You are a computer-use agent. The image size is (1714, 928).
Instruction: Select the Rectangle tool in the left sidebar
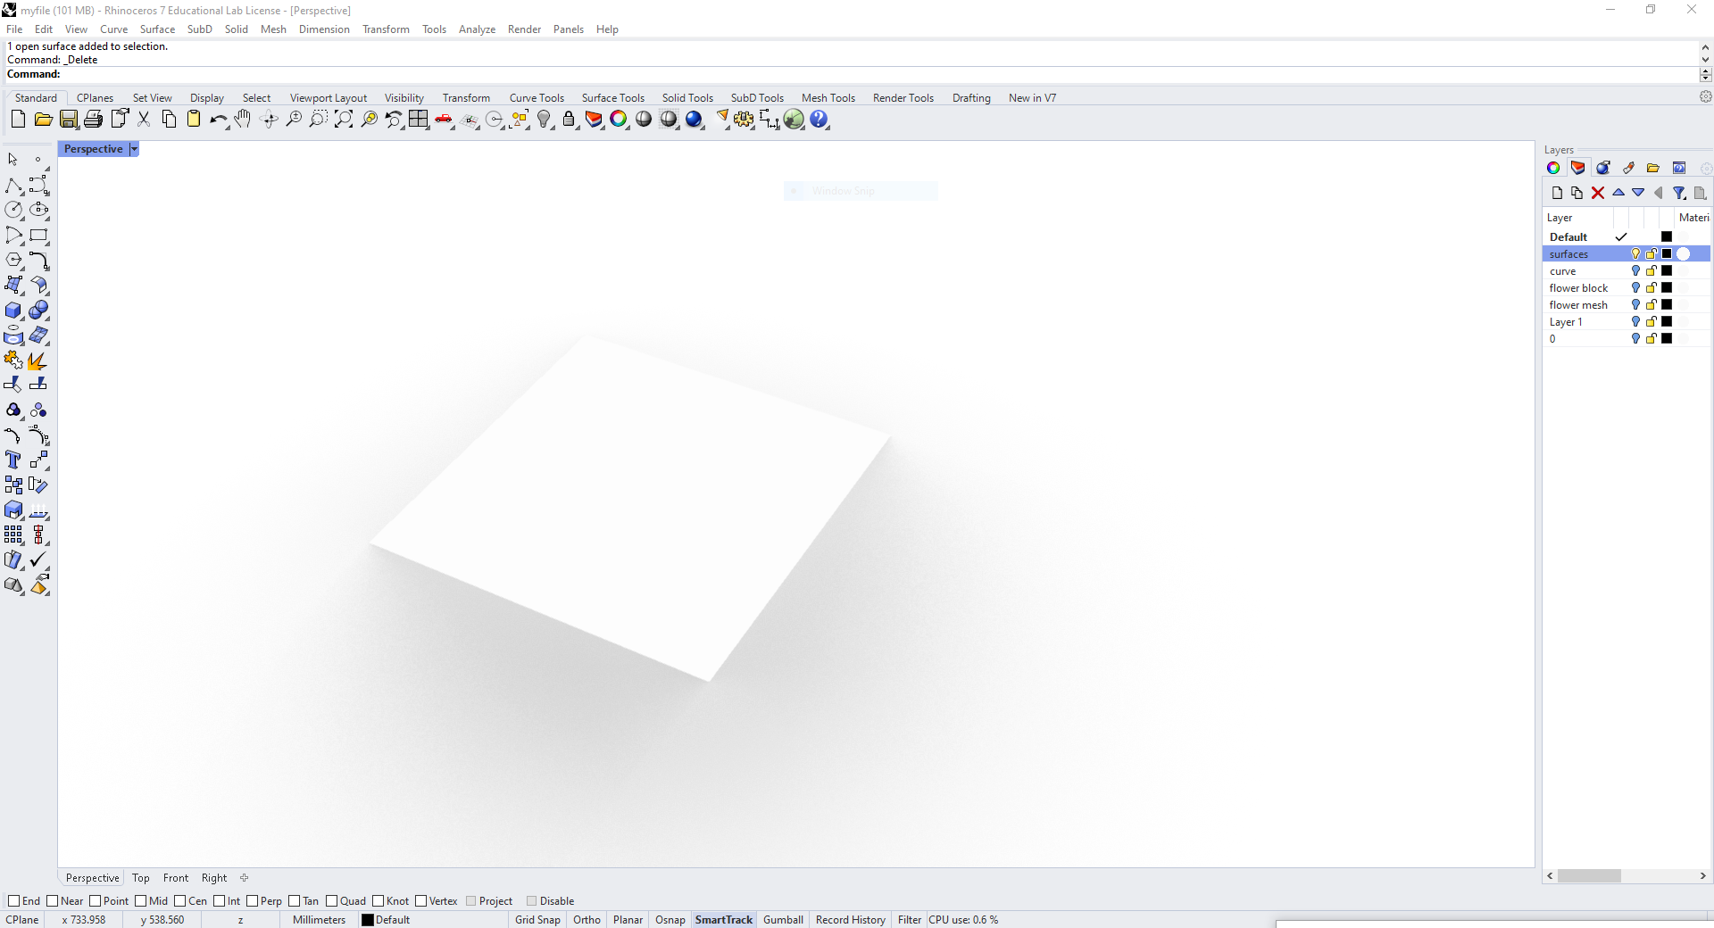click(38, 236)
